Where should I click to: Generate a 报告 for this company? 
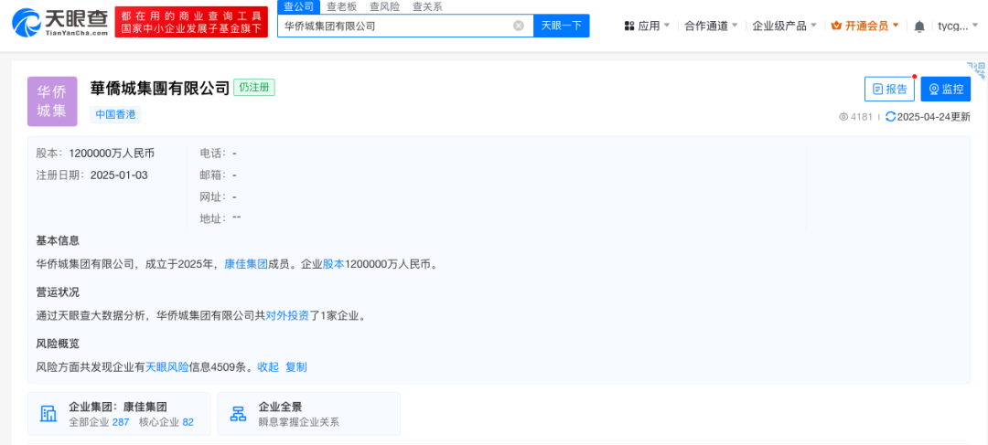889,89
